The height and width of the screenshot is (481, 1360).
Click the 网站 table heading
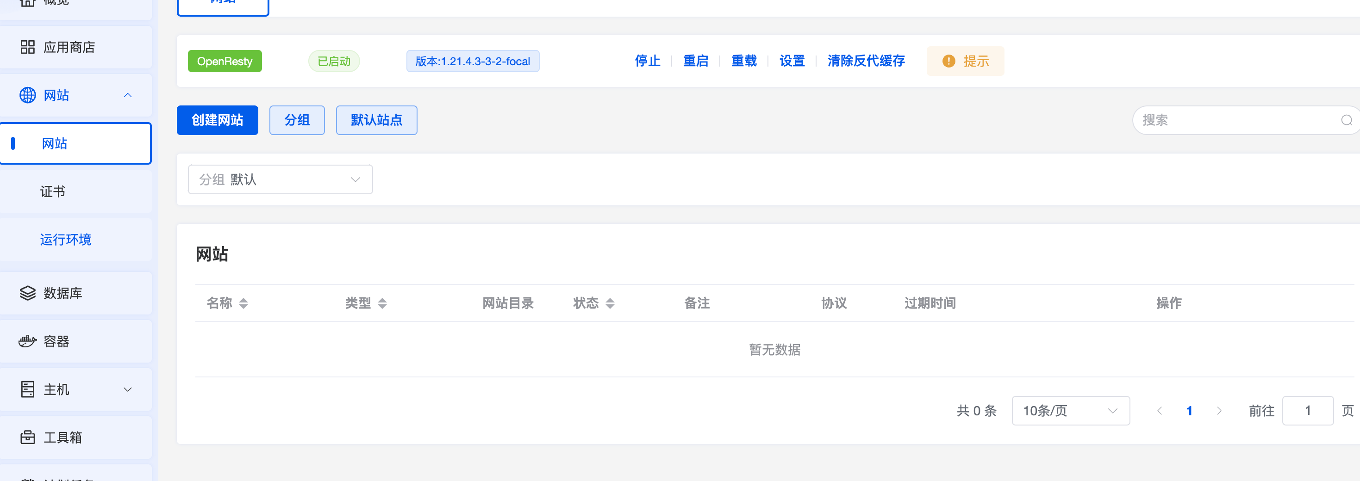pos(212,254)
